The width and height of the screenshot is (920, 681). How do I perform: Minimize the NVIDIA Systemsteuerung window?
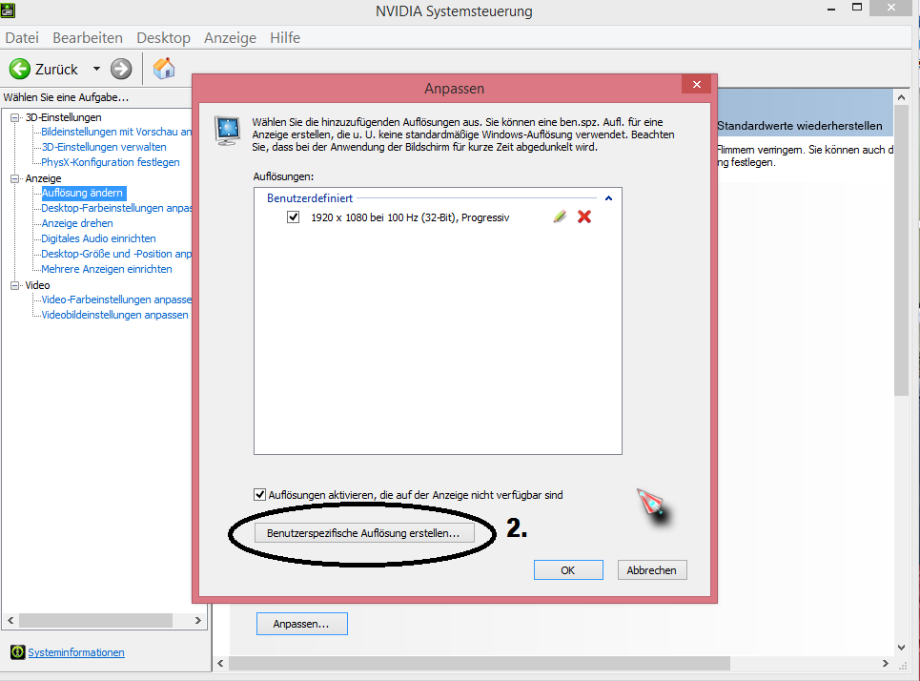(x=831, y=9)
